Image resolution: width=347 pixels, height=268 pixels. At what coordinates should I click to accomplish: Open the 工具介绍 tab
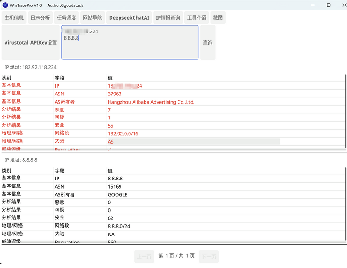(197, 18)
